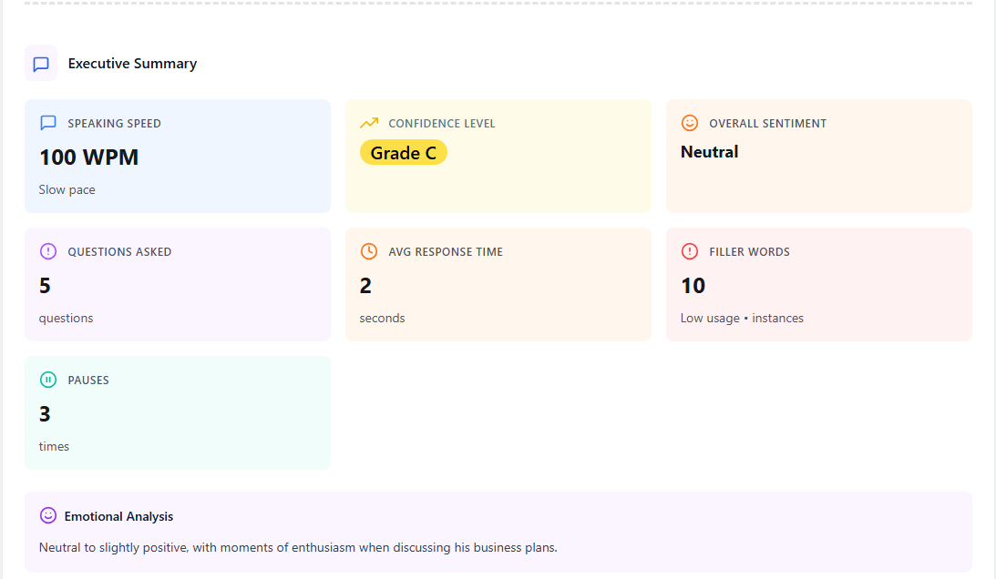Select the Executive Summary heading
Screen dimensions: 996x579
tap(132, 64)
